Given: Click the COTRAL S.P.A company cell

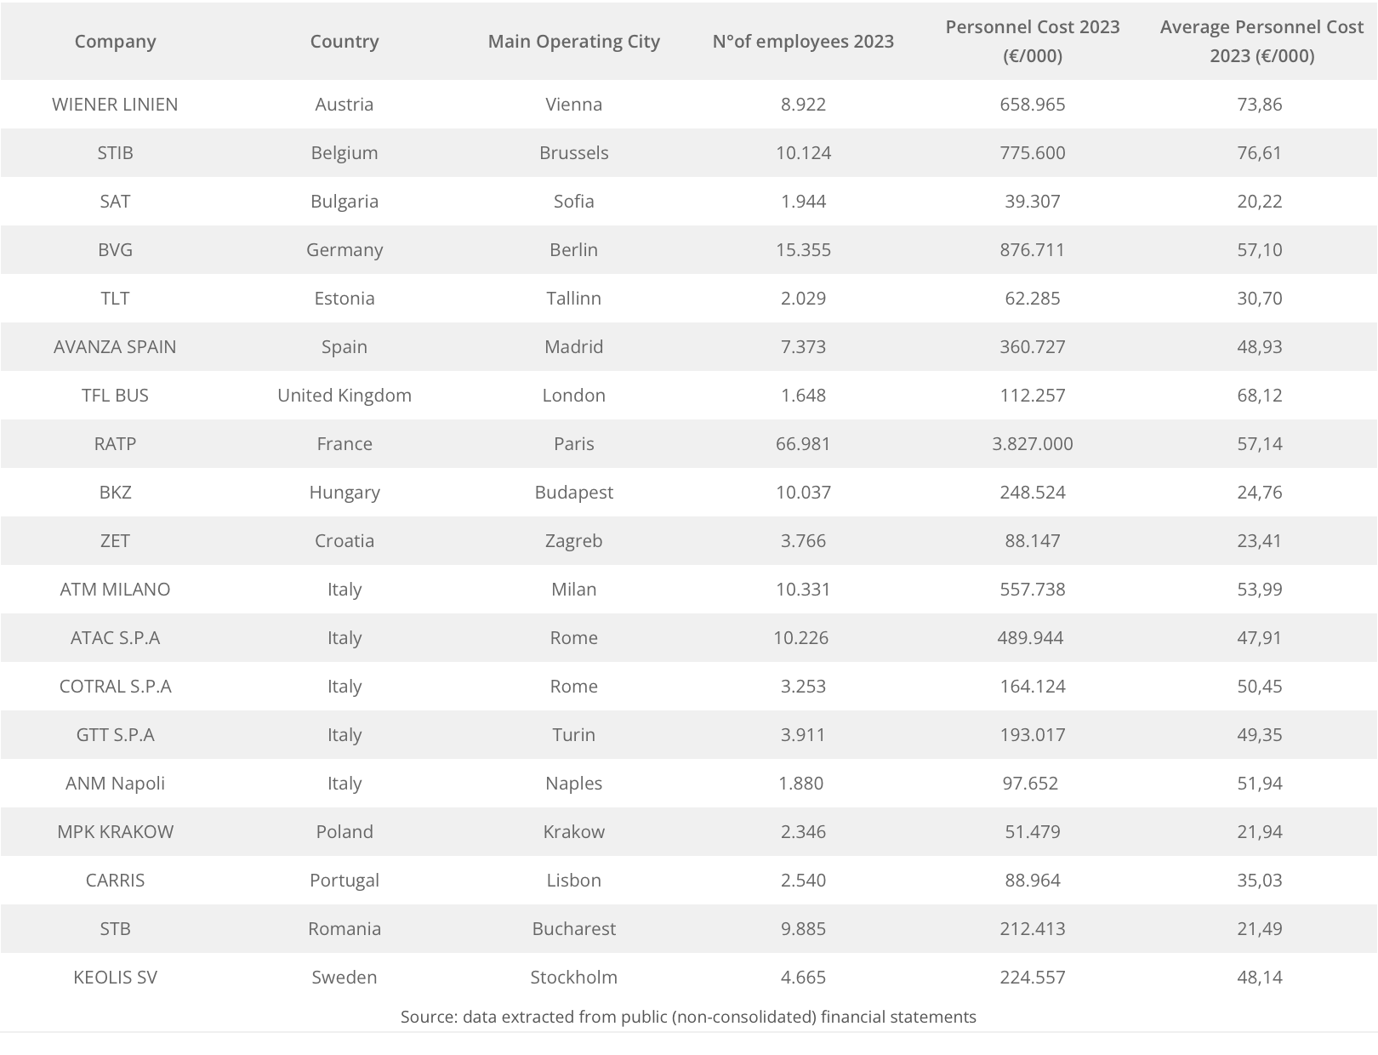Looking at the screenshot, I should (x=115, y=687).
